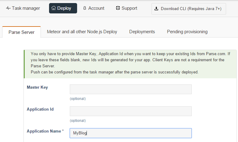Select the Parse Server tab
238x142 pixels.
[x=22, y=32]
